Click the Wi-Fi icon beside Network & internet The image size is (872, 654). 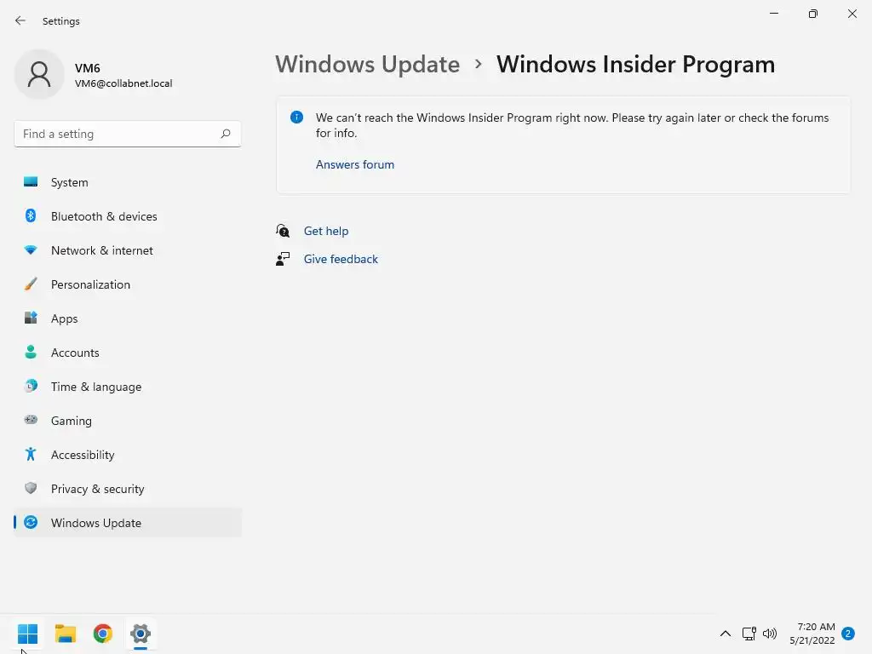31,250
